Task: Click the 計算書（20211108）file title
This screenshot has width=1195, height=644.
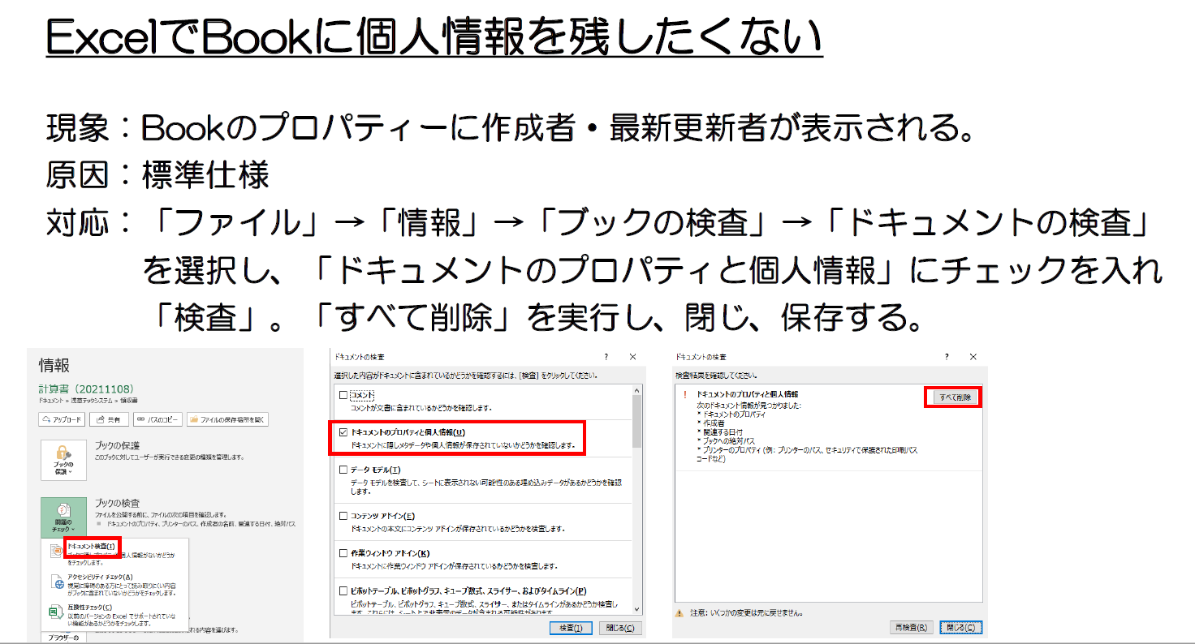Action: [x=85, y=389]
